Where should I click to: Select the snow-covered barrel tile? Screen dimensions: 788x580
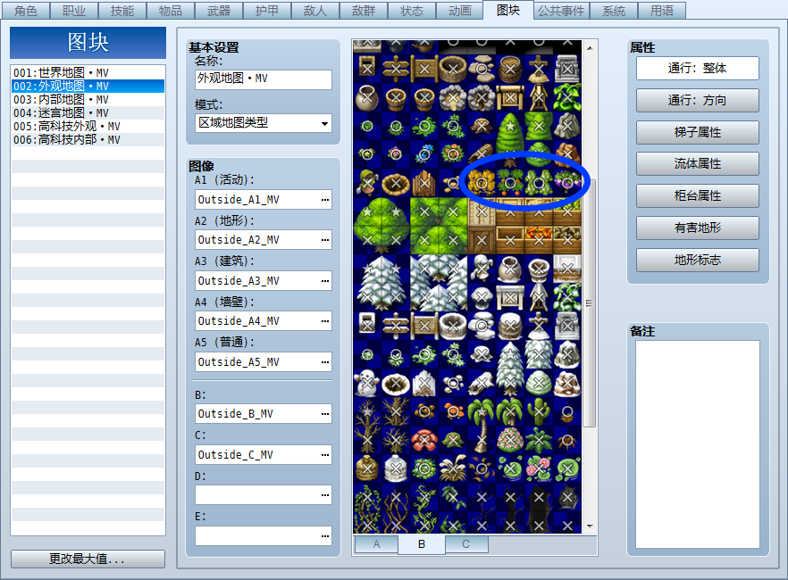[x=510, y=327]
